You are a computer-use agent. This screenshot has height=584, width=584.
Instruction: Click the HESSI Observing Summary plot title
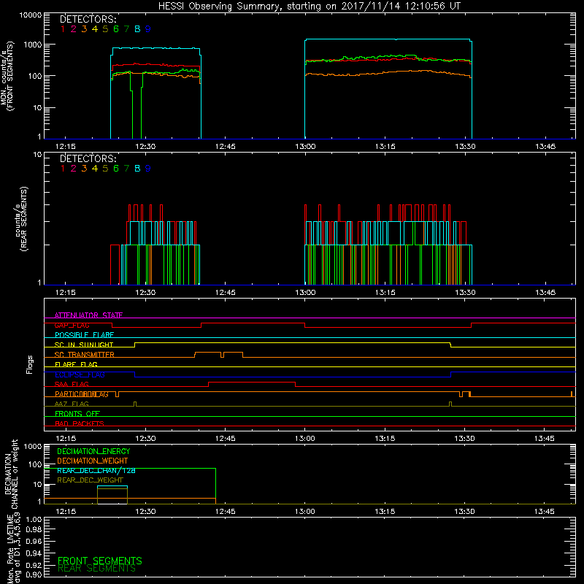tap(309, 7)
